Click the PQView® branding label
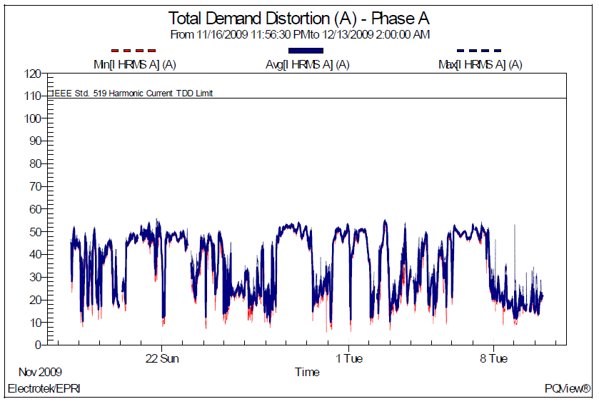599x404 pixels. tap(567, 388)
